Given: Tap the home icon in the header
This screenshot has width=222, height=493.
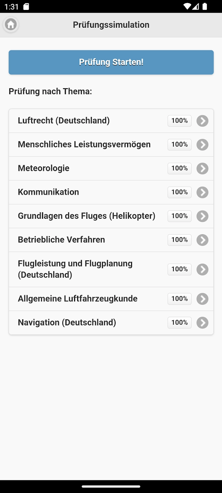Looking at the screenshot, I should (x=11, y=25).
